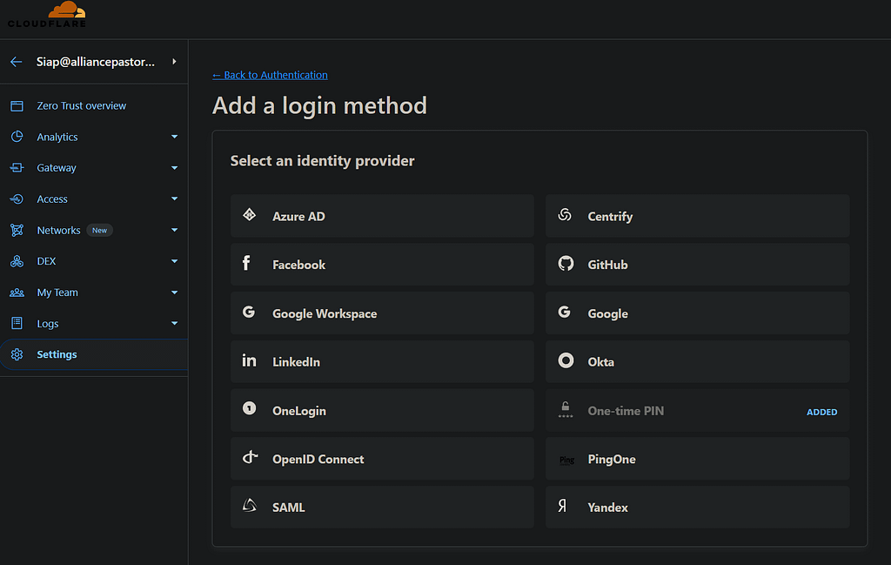Viewport: 891px width, 565px height.
Task: Click the OpenID Connect icon
Action: click(250, 458)
